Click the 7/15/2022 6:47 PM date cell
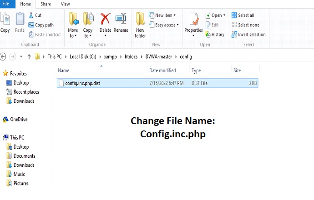This screenshot has width=314, height=200. coord(167,83)
